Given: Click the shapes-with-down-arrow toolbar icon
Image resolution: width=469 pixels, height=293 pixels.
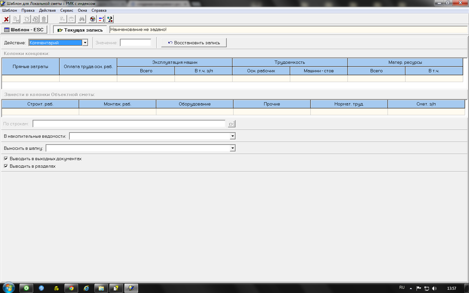Looking at the screenshot, I should pos(110,19).
